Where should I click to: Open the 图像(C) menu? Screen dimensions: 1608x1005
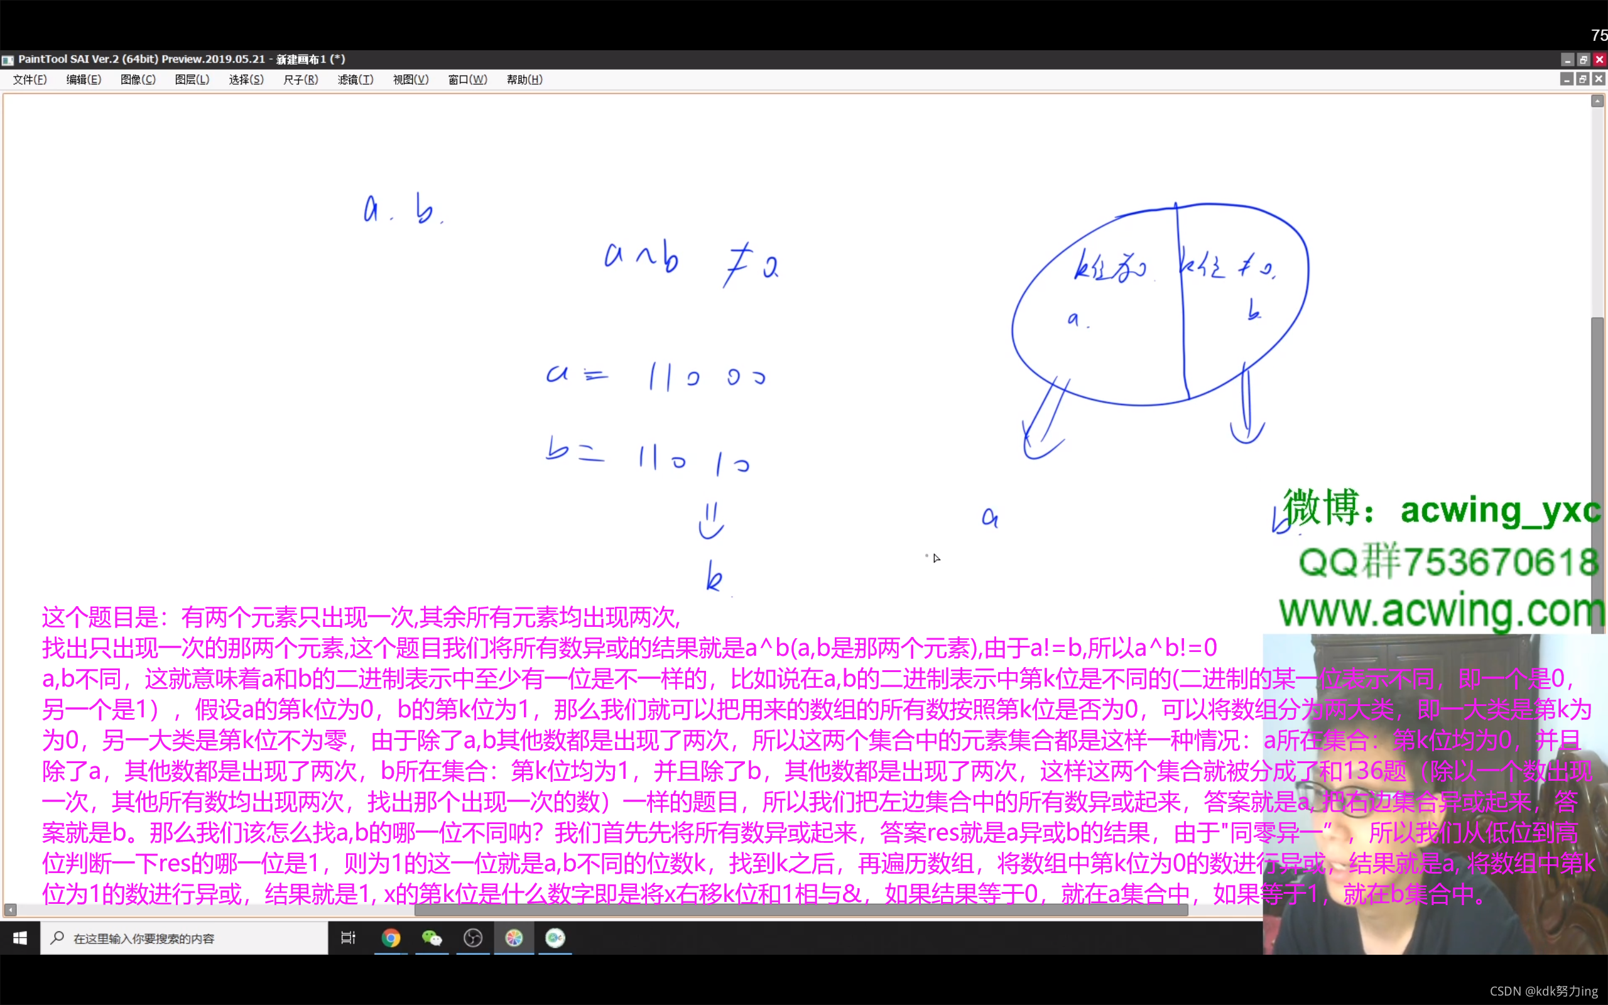point(138,80)
